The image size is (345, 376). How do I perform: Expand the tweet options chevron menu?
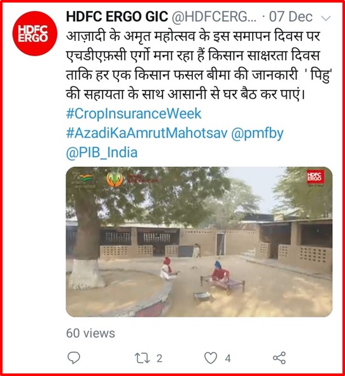coord(326,18)
